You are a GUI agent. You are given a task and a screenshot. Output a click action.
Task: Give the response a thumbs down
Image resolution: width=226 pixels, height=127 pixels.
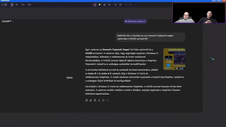coord(95,100)
